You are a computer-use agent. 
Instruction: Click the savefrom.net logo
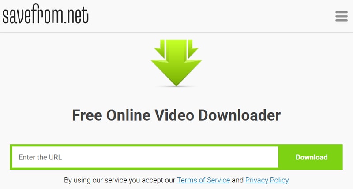click(45, 14)
